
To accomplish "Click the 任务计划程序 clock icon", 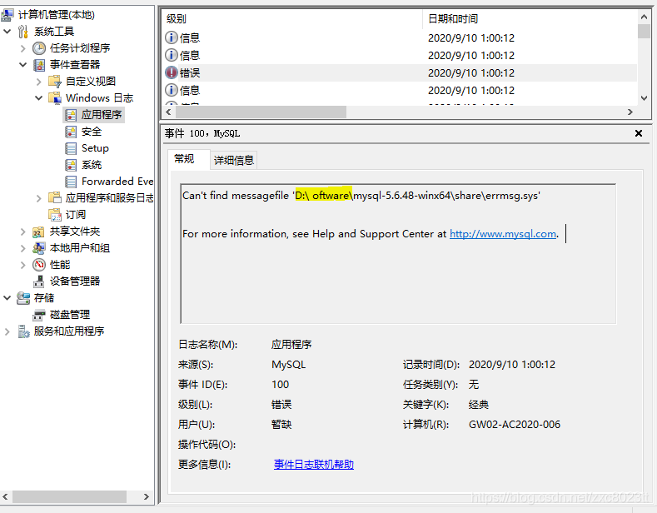I will (x=39, y=48).
